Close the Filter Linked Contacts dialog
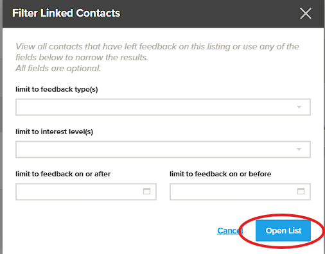Image resolution: width=325 pixels, height=254 pixels. 306,13
